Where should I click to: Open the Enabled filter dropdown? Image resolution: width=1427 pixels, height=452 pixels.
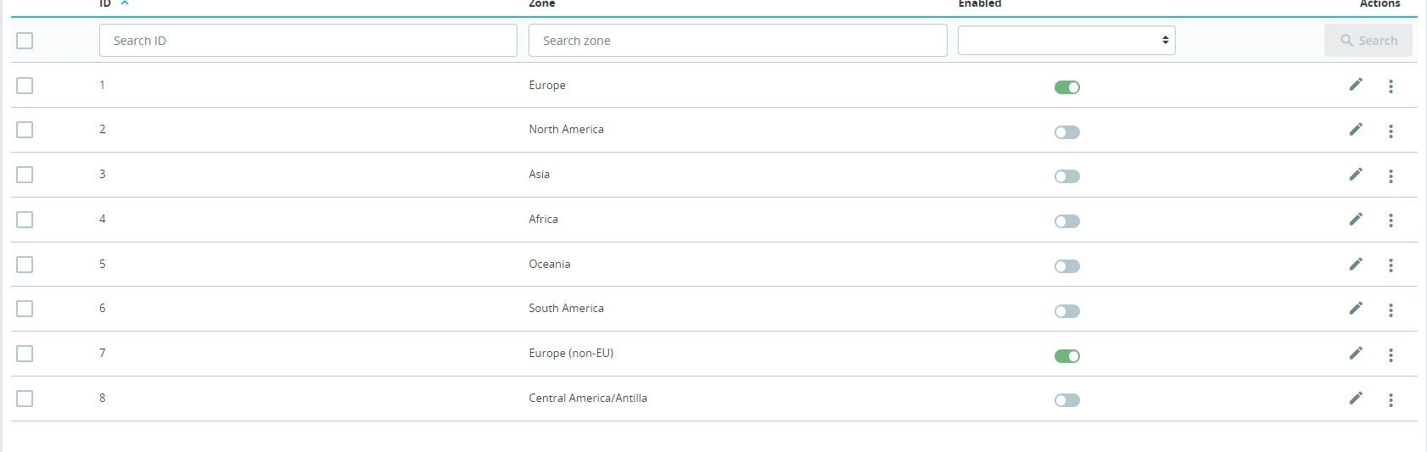pyautogui.click(x=1066, y=40)
